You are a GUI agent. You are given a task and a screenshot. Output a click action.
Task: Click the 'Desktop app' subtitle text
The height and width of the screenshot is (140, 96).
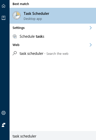point(33,19)
